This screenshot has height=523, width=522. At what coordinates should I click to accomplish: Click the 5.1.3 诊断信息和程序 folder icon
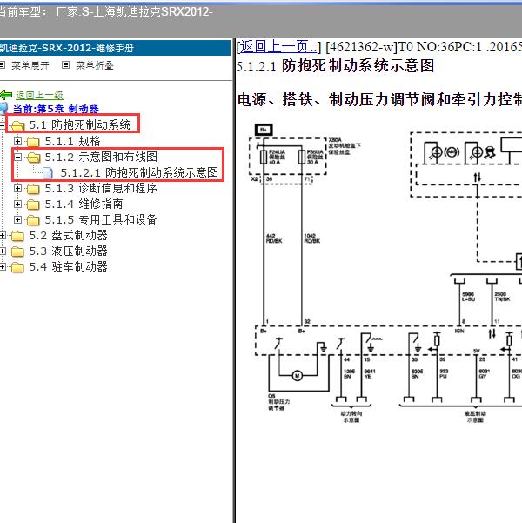33,189
